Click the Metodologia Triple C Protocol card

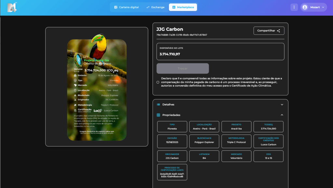click(x=236, y=141)
